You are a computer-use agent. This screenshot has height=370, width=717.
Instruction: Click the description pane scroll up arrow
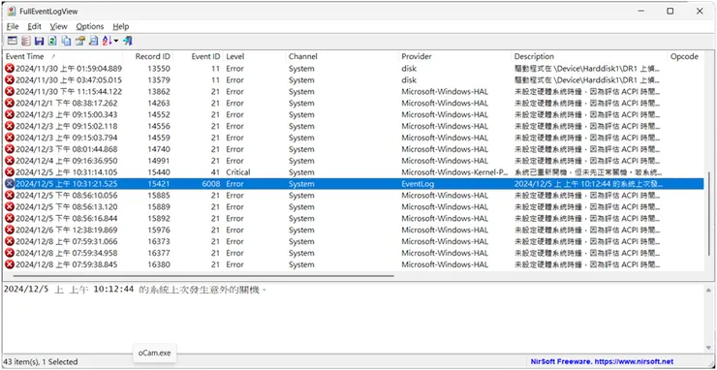coord(709,290)
